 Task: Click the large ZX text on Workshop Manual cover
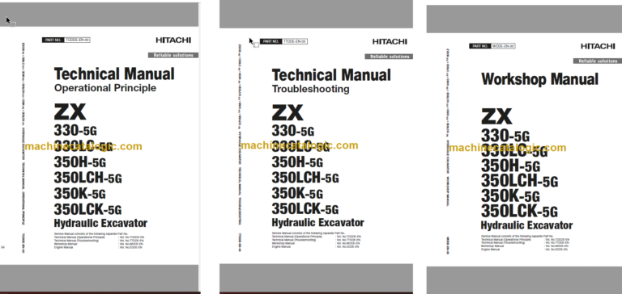coord(496,117)
